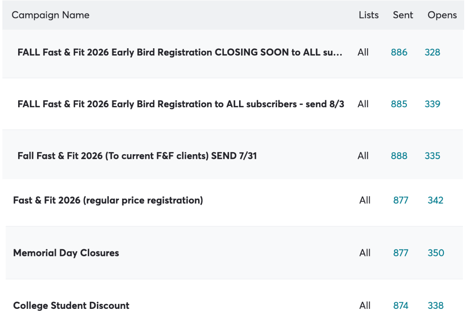View the 885 sent count
Screen dimensions: 465x334
399,104
